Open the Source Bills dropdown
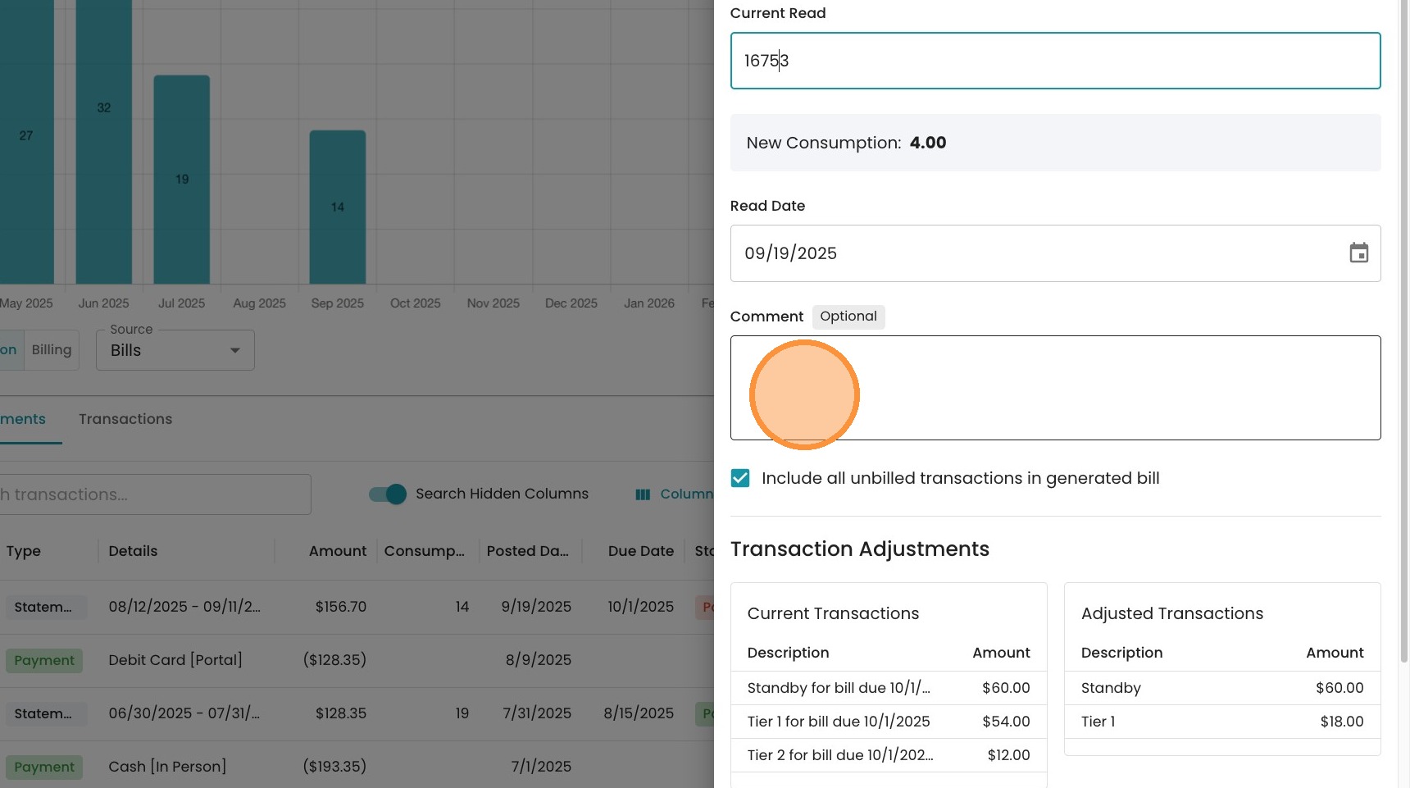Image resolution: width=1410 pixels, height=788 pixels. (x=175, y=350)
